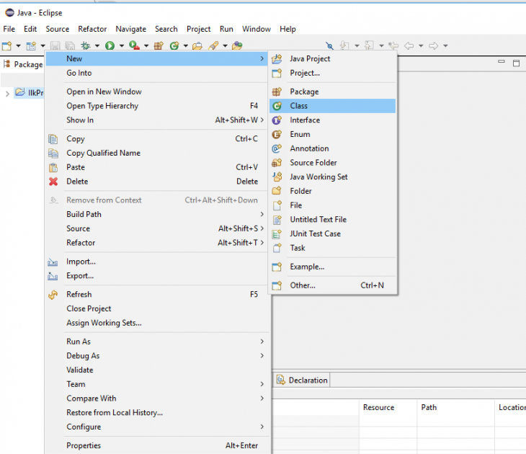Maximize the editor area view
The width and height of the screenshot is (526, 454).
[516, 63]
